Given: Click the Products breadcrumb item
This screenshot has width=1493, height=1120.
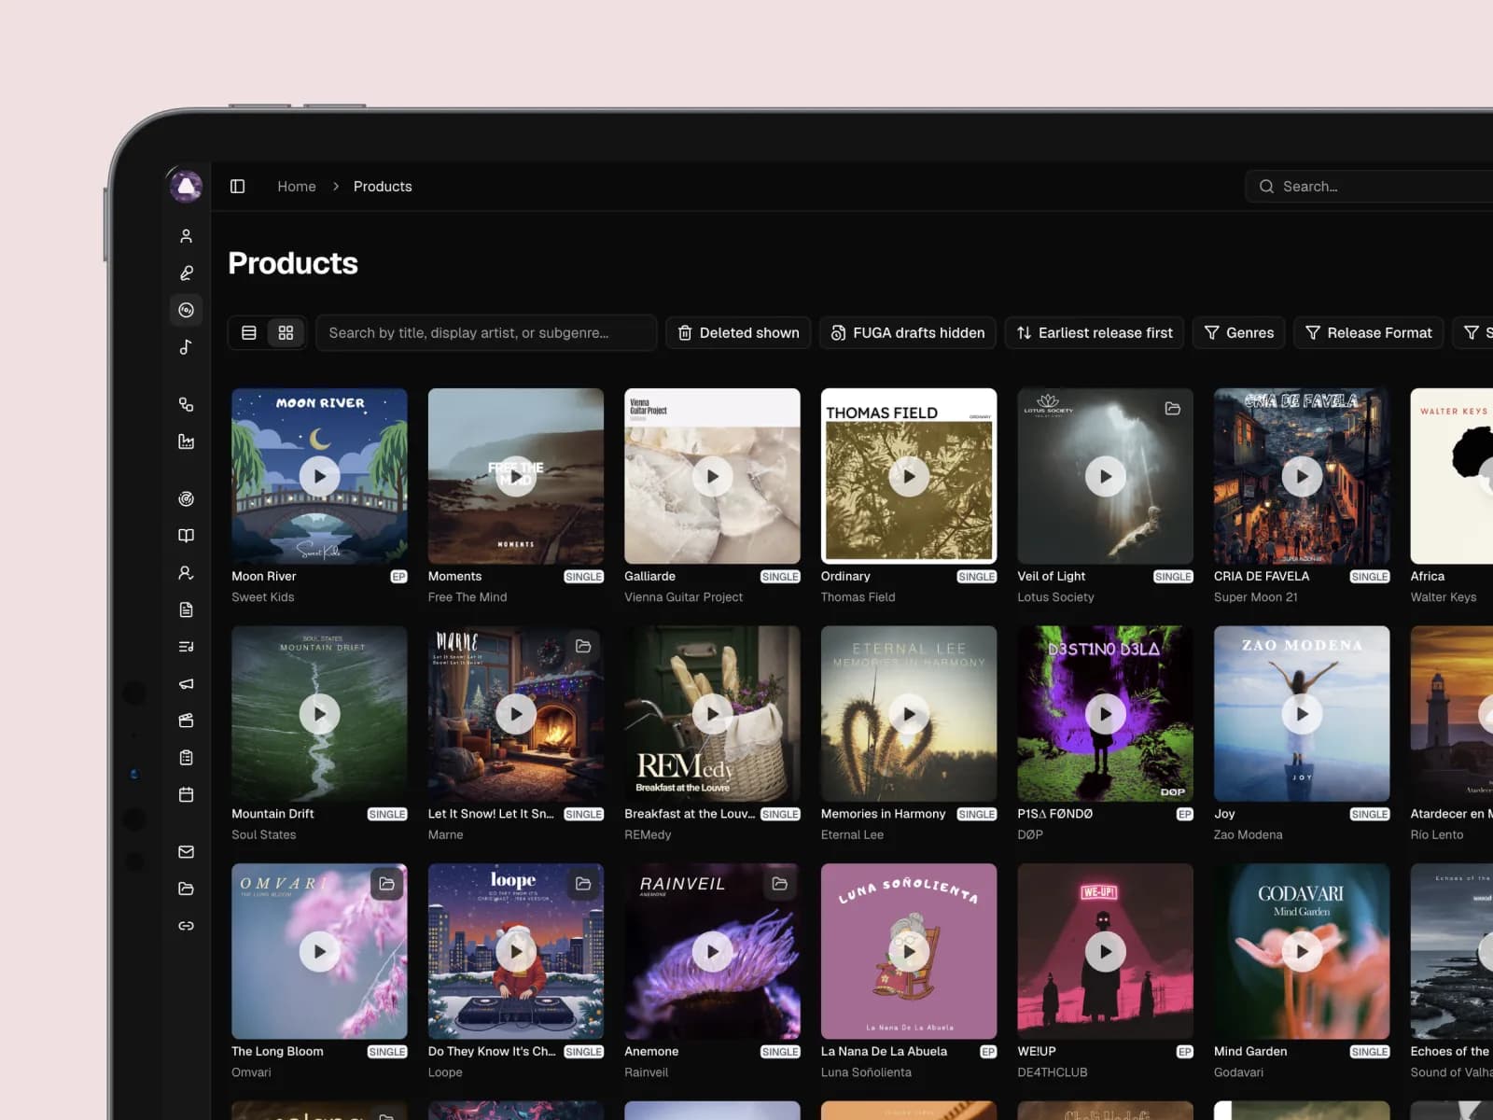Looking at the screenshot, I should (383, 187).
